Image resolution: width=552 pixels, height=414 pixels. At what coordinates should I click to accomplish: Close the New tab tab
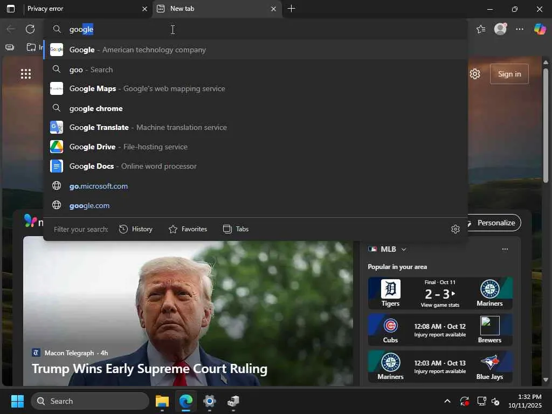click(273, 9)
